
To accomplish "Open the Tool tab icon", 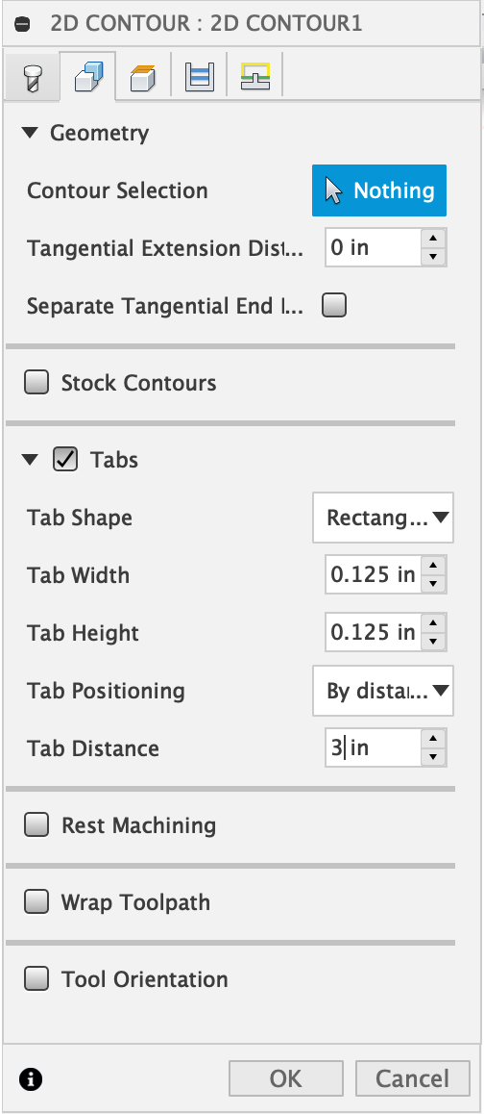I will point(32,75).
